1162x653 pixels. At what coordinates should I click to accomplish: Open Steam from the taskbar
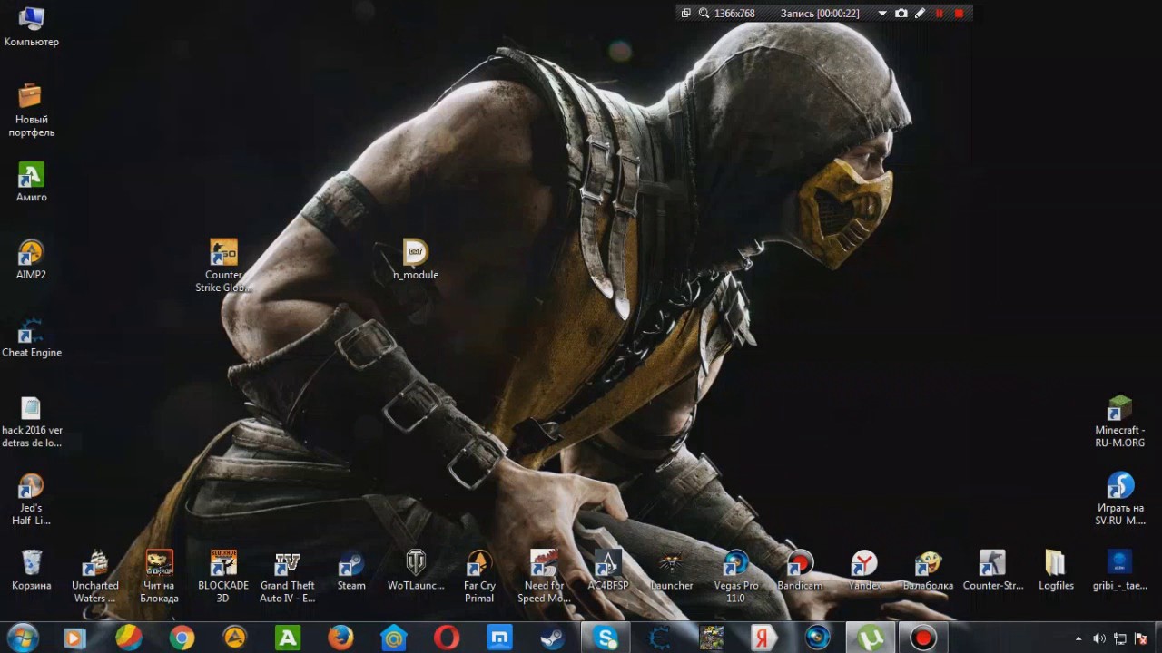click(x=553, y=638)
